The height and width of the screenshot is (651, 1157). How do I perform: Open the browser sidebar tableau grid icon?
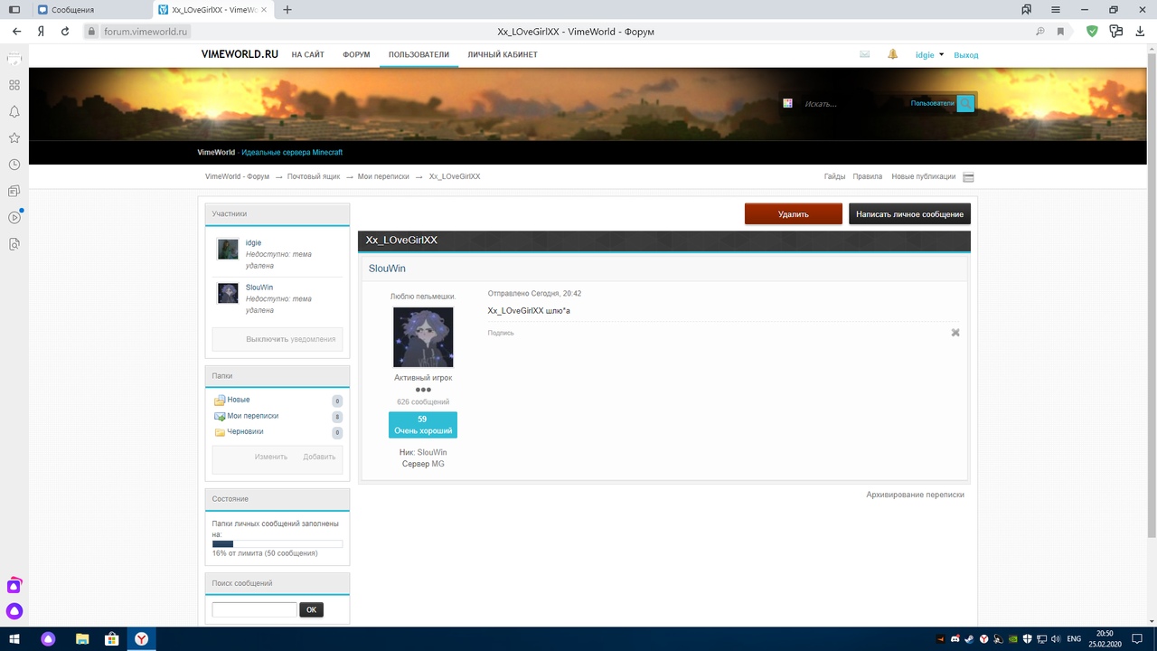14,85
